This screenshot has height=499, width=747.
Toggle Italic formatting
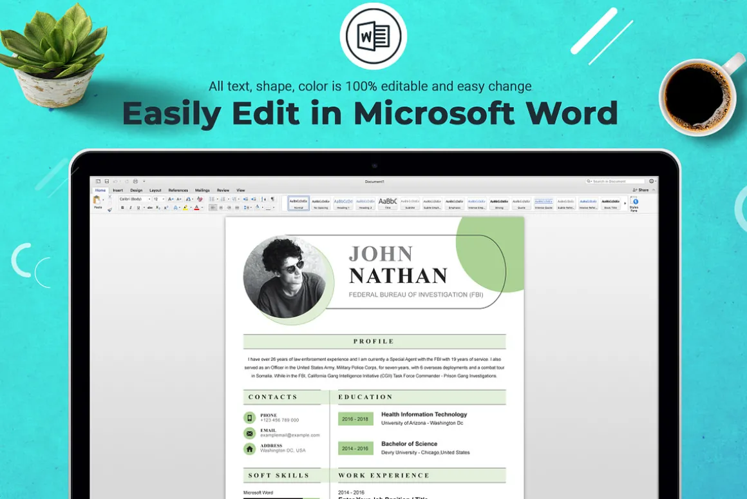[131, 208]
